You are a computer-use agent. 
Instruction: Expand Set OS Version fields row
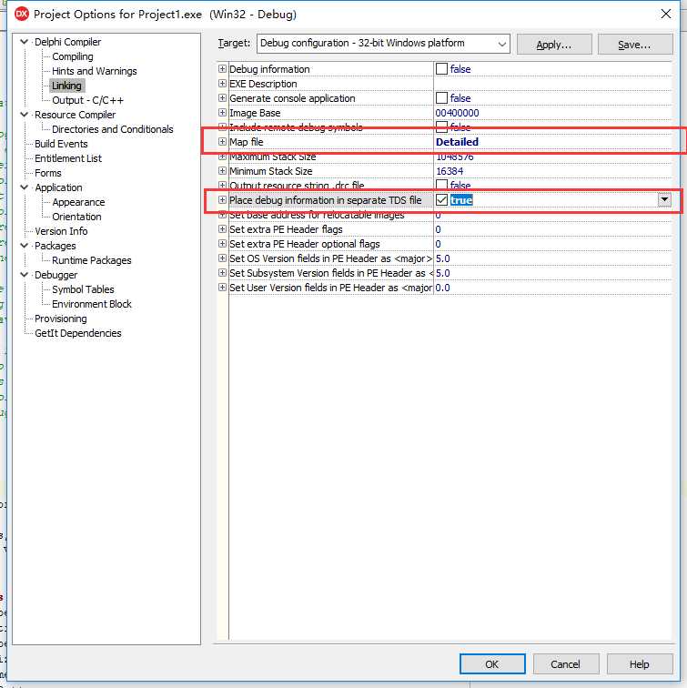pos(222,258)
